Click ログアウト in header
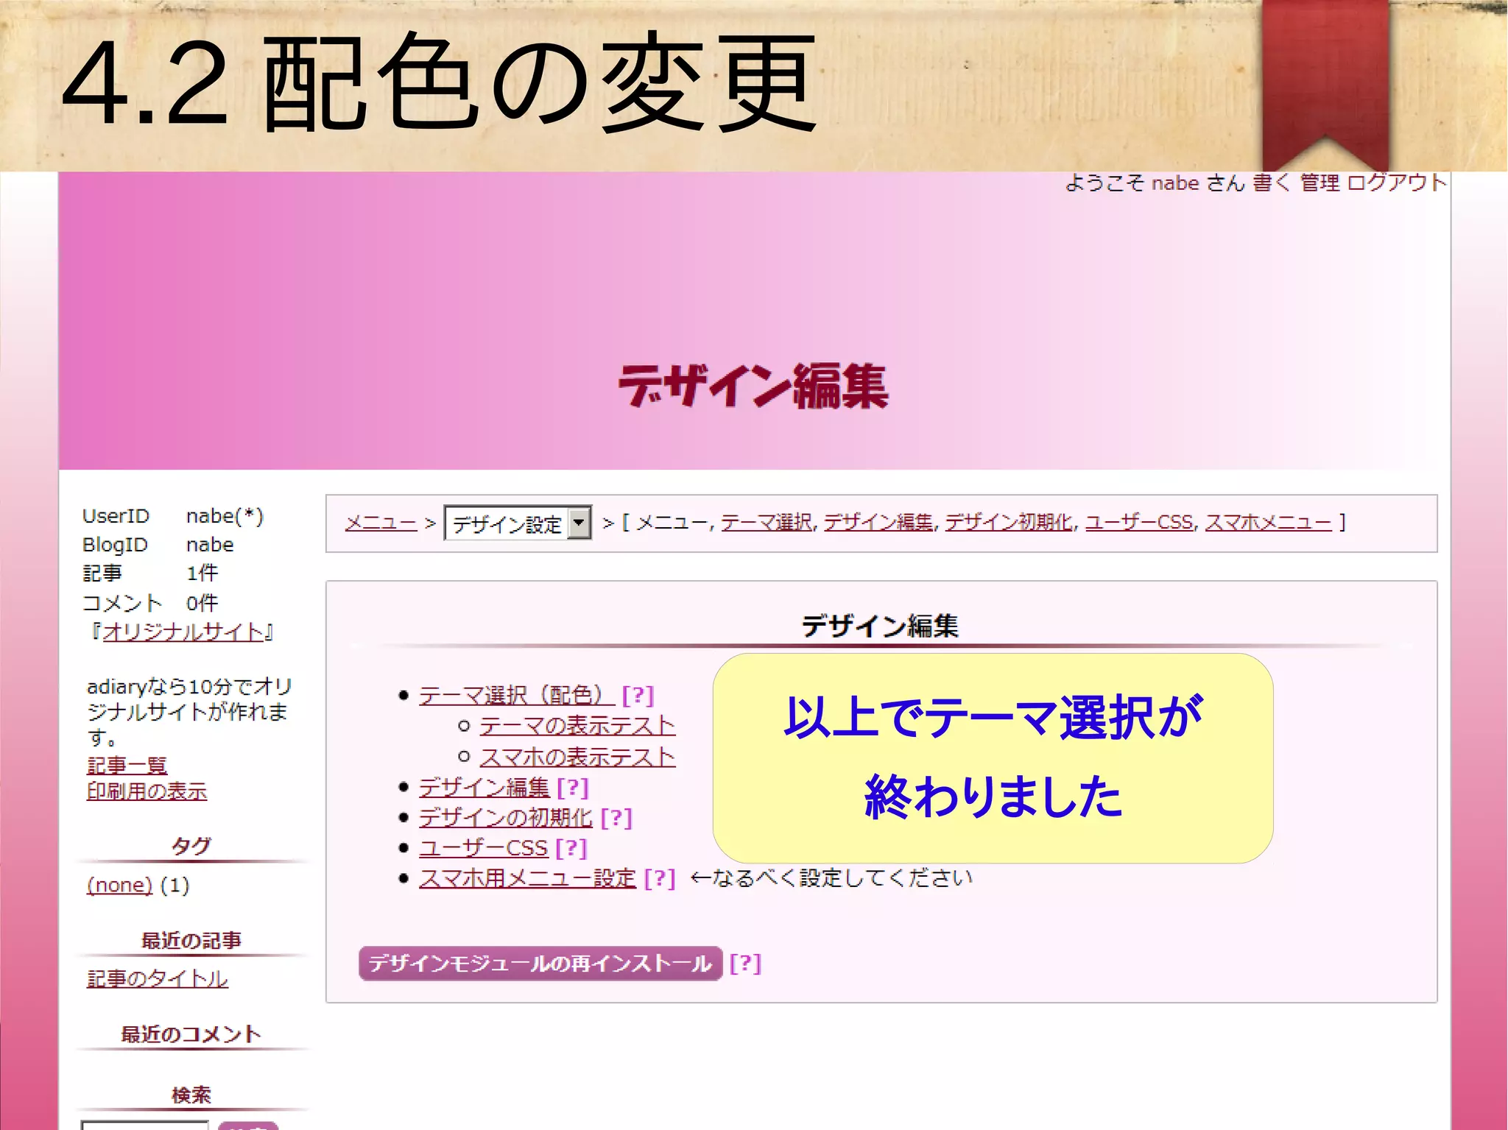The height and width of the screenshot is (1130, 1508). click(1396, 183)
